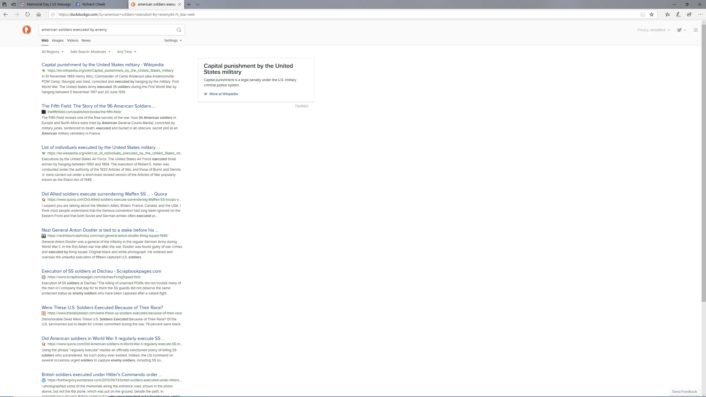
Task: Toggle Reading view icon in address bar
Action: point(643,14)
